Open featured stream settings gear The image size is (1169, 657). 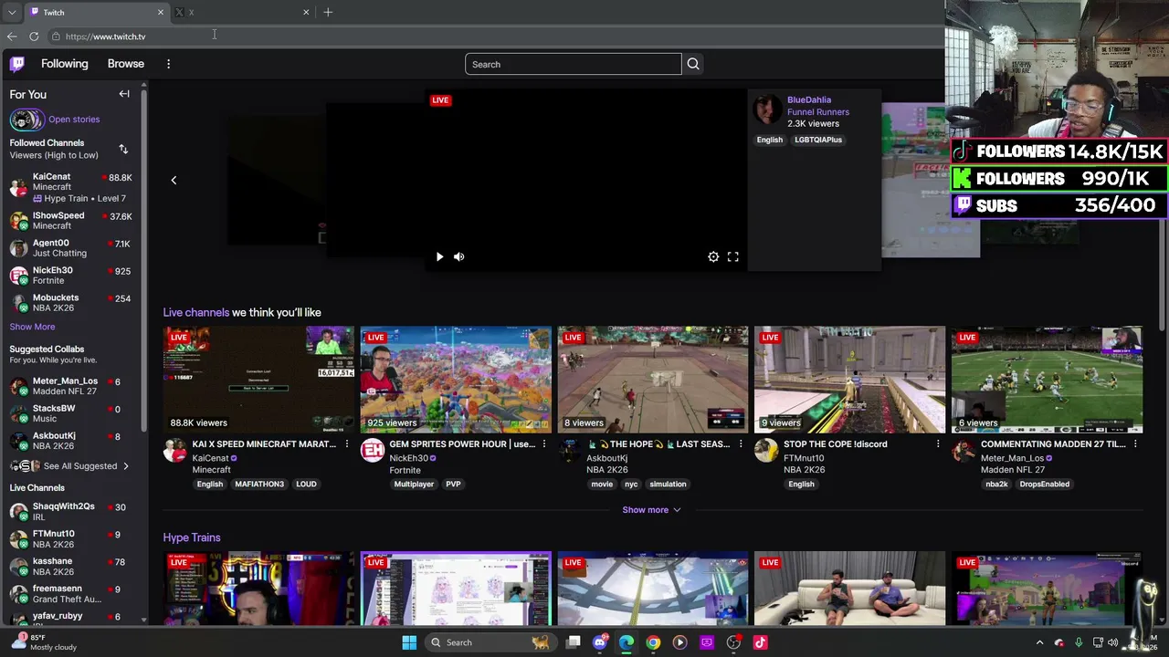point(713,257)
